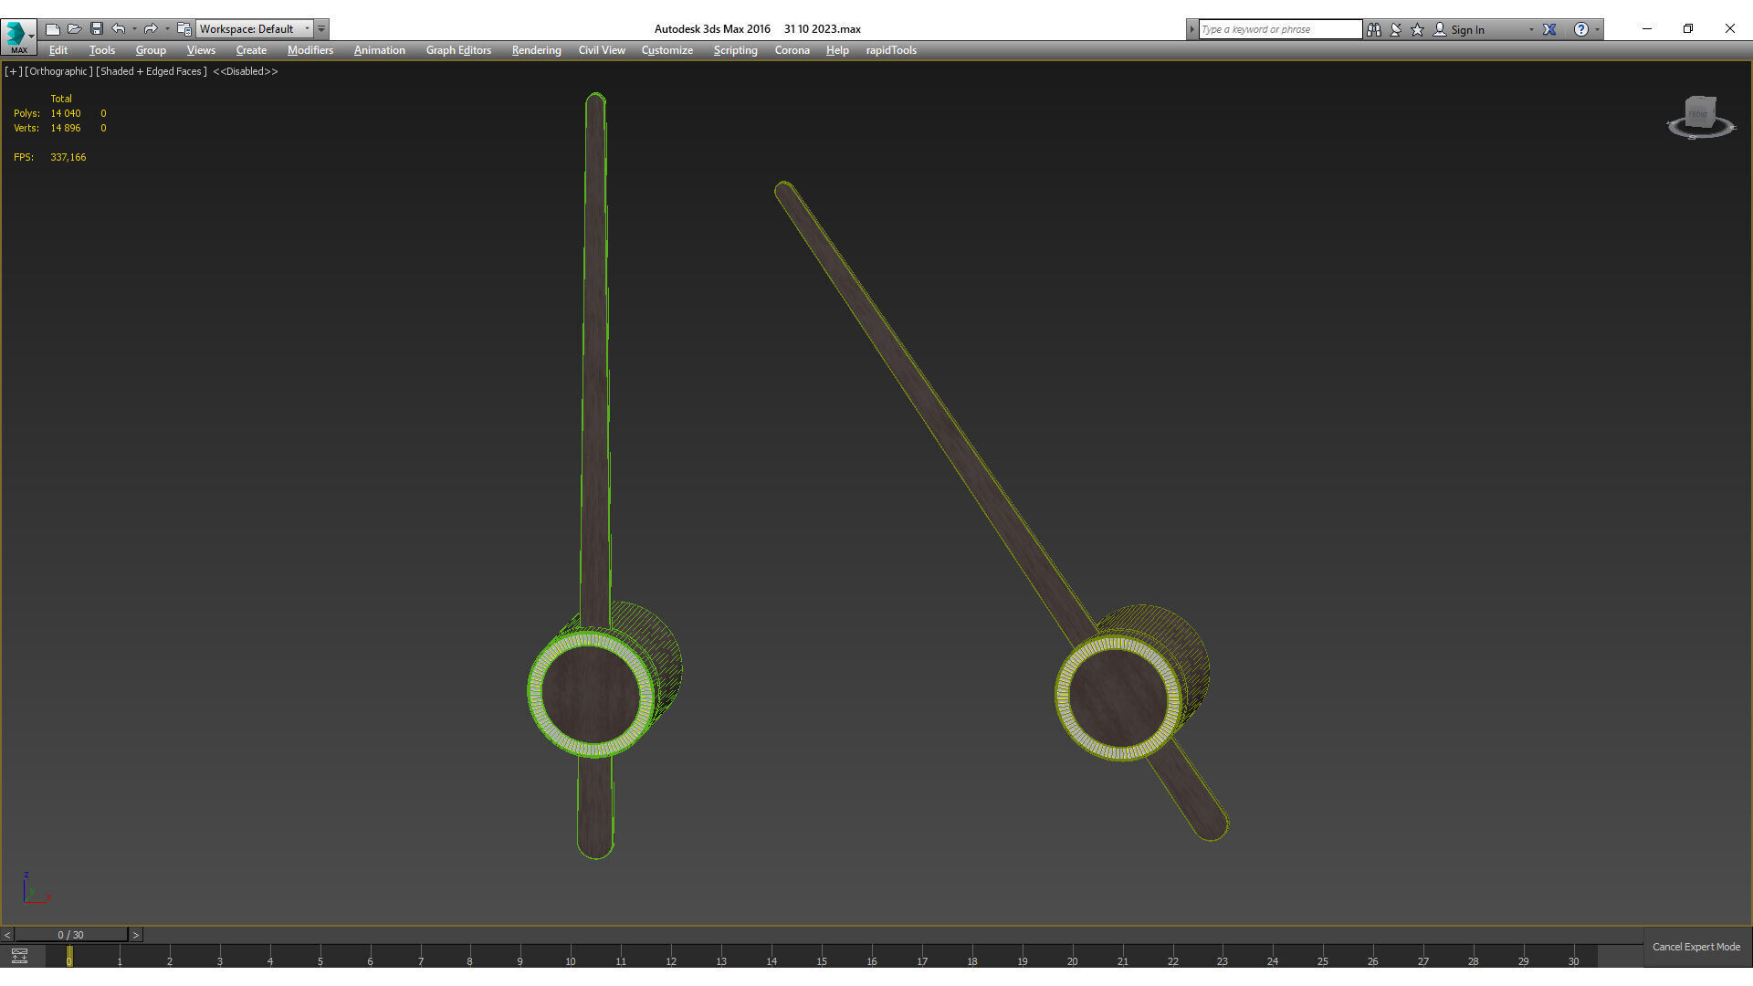Open the Modifiers menu

tap(310, 50)
